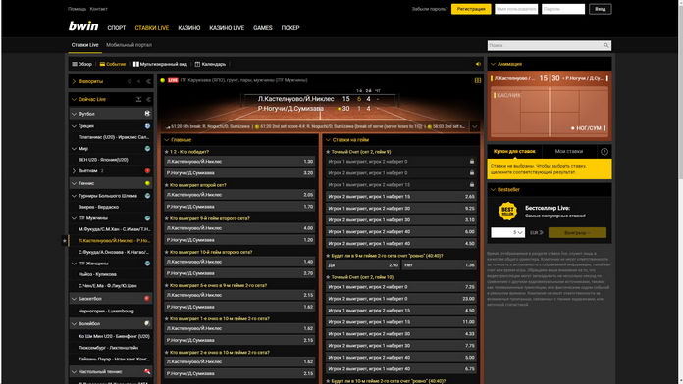Image resolution: width=683 pixels, height=384 pixels.
Task: Click the Помощь help link
Action: pyautogui.click(x=78, y=9)
